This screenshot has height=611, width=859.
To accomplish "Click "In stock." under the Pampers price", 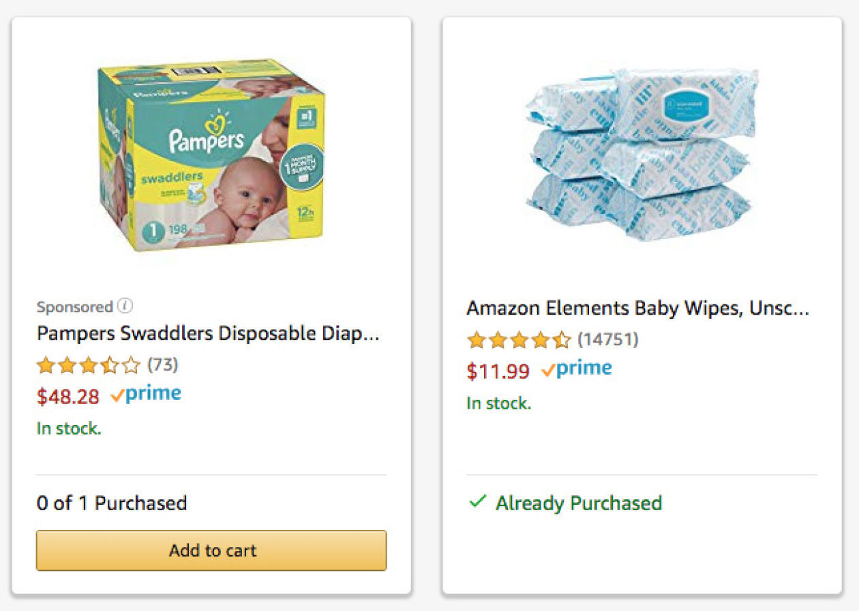I will pyautogui.click(x=69, y=429).
